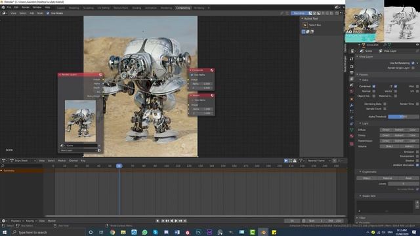
Task: Click the Glossy Indirect pass button
Action: click(x=399, y=136)
